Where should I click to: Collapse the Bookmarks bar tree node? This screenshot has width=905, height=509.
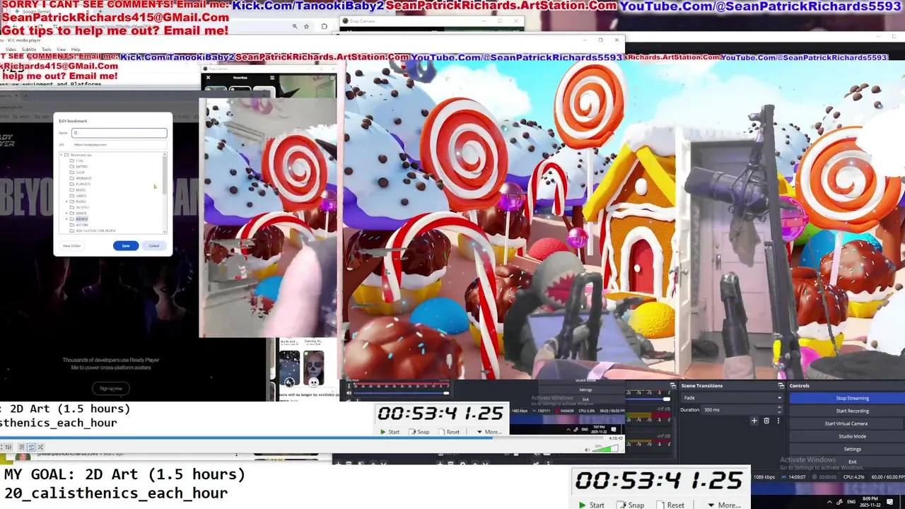pos(61,155)
